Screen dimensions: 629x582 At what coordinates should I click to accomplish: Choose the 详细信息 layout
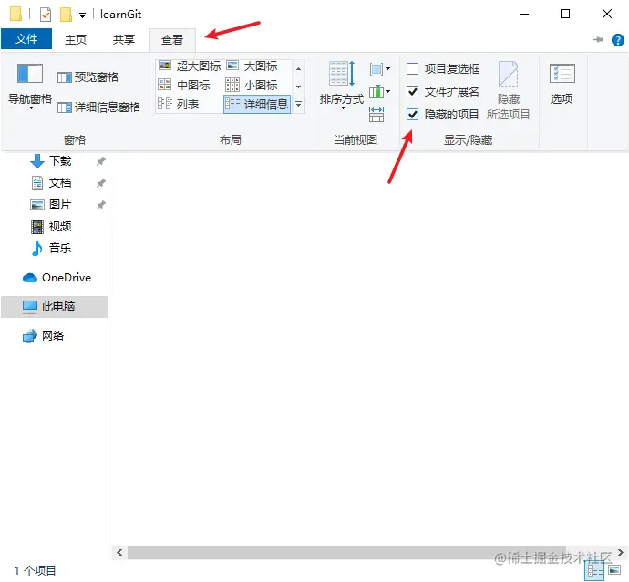click(x=257, y=104)
